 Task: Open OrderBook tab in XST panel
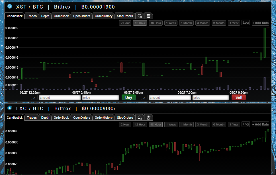[x=61, y=16]
